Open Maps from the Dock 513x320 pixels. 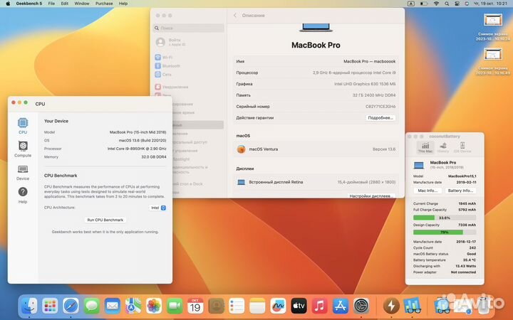(x=133, y=306)
